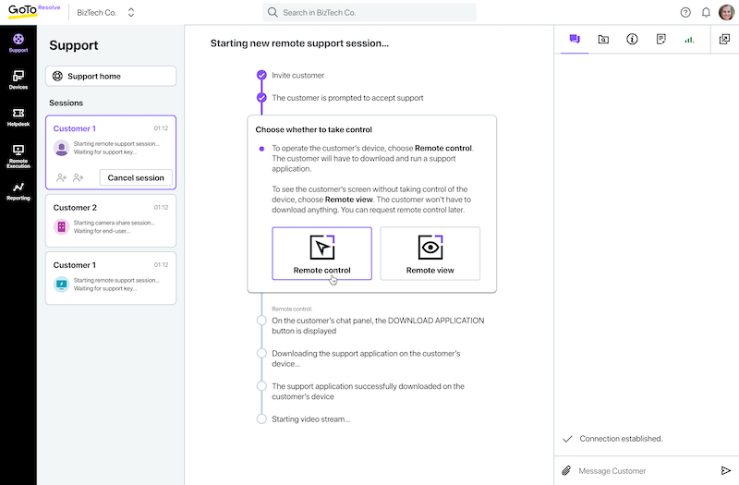Image resolution: width=739 pixels, height=485 pixels.
Task: Click the Search in BizTech Co. field
Action: (x=369, y=13)
